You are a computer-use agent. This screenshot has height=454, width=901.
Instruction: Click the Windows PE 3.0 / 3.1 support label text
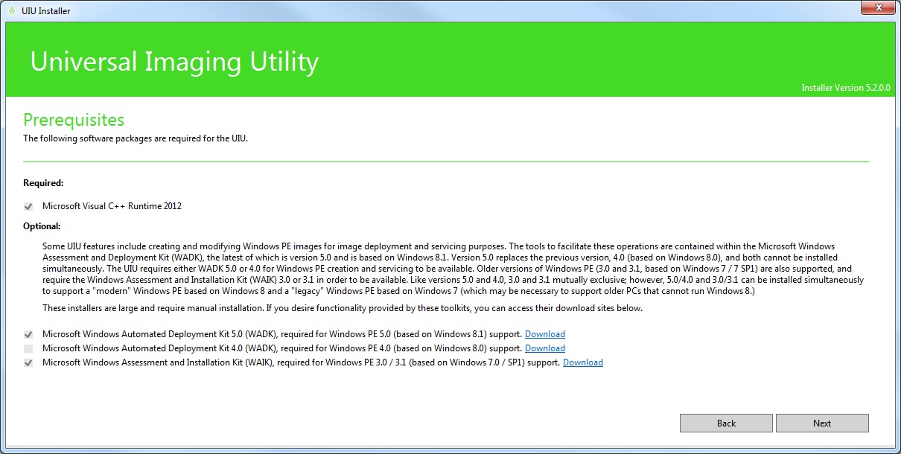(x=301, y=362)
